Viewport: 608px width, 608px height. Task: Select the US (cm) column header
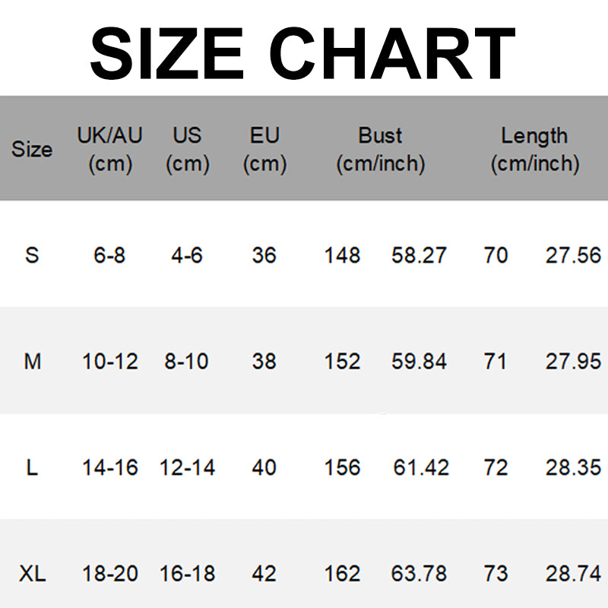(x=187, y=149)
